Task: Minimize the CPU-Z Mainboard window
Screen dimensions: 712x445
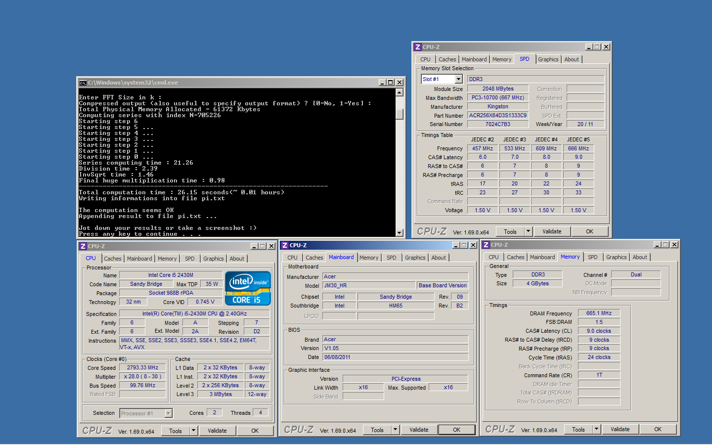Action: [456, 245]
